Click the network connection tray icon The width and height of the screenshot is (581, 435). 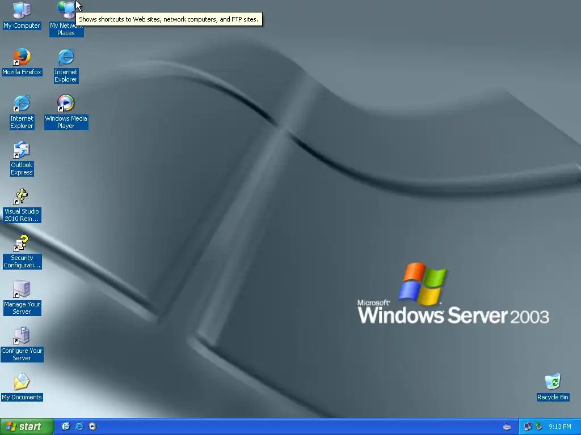point(528,427)
